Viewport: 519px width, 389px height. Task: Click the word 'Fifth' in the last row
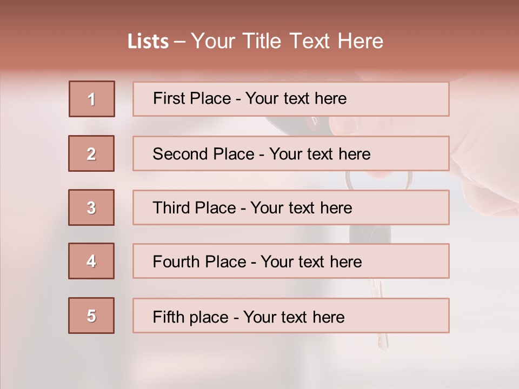pos(168,317)
